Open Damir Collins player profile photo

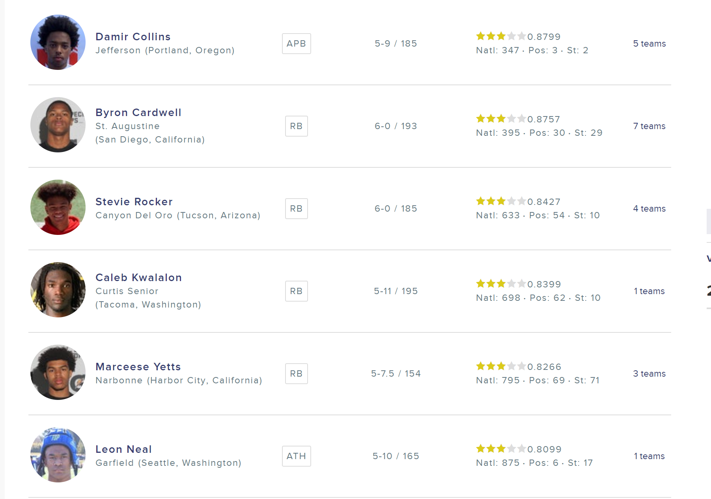pyautogui.click(x=58, y=42)
